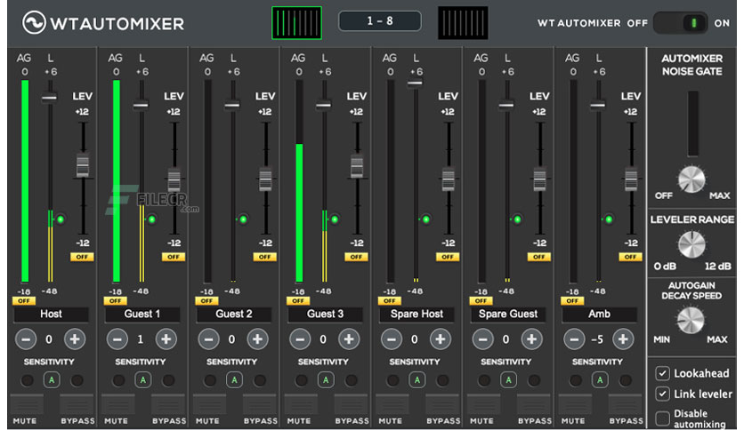Select the A mode button on Guest 1 channel
This screenshot has height=430, width=744.
tap(142, 379)
